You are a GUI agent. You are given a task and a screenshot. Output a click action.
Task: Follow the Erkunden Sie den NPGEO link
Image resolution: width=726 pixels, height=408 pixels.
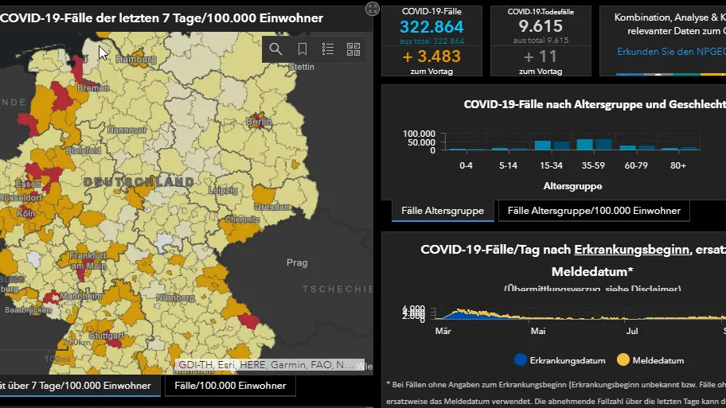pyautogui.click(x=671, y=52)
